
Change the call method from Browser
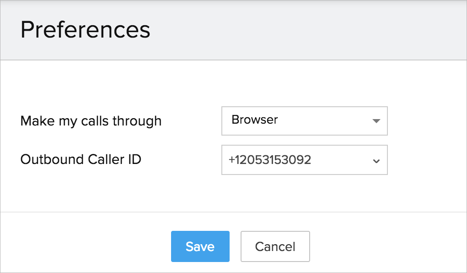(x=304, y=121)
